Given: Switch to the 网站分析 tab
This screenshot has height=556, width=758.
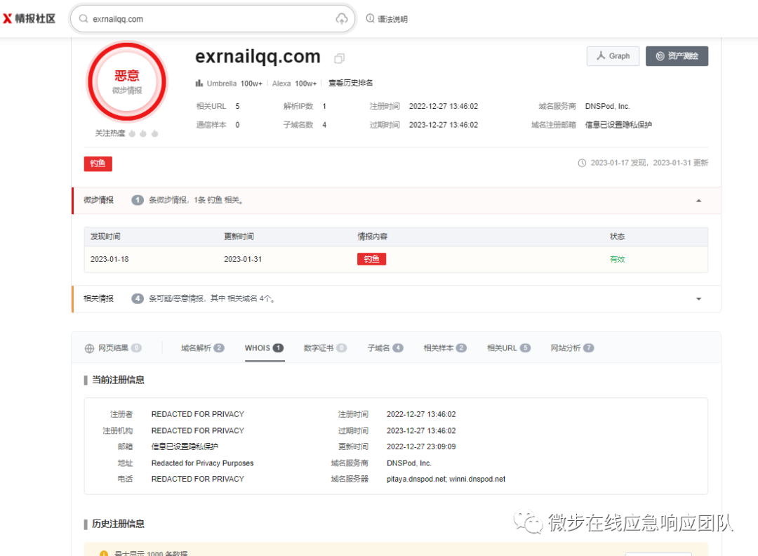Looking at the screenshot, I should click(573, 348).
